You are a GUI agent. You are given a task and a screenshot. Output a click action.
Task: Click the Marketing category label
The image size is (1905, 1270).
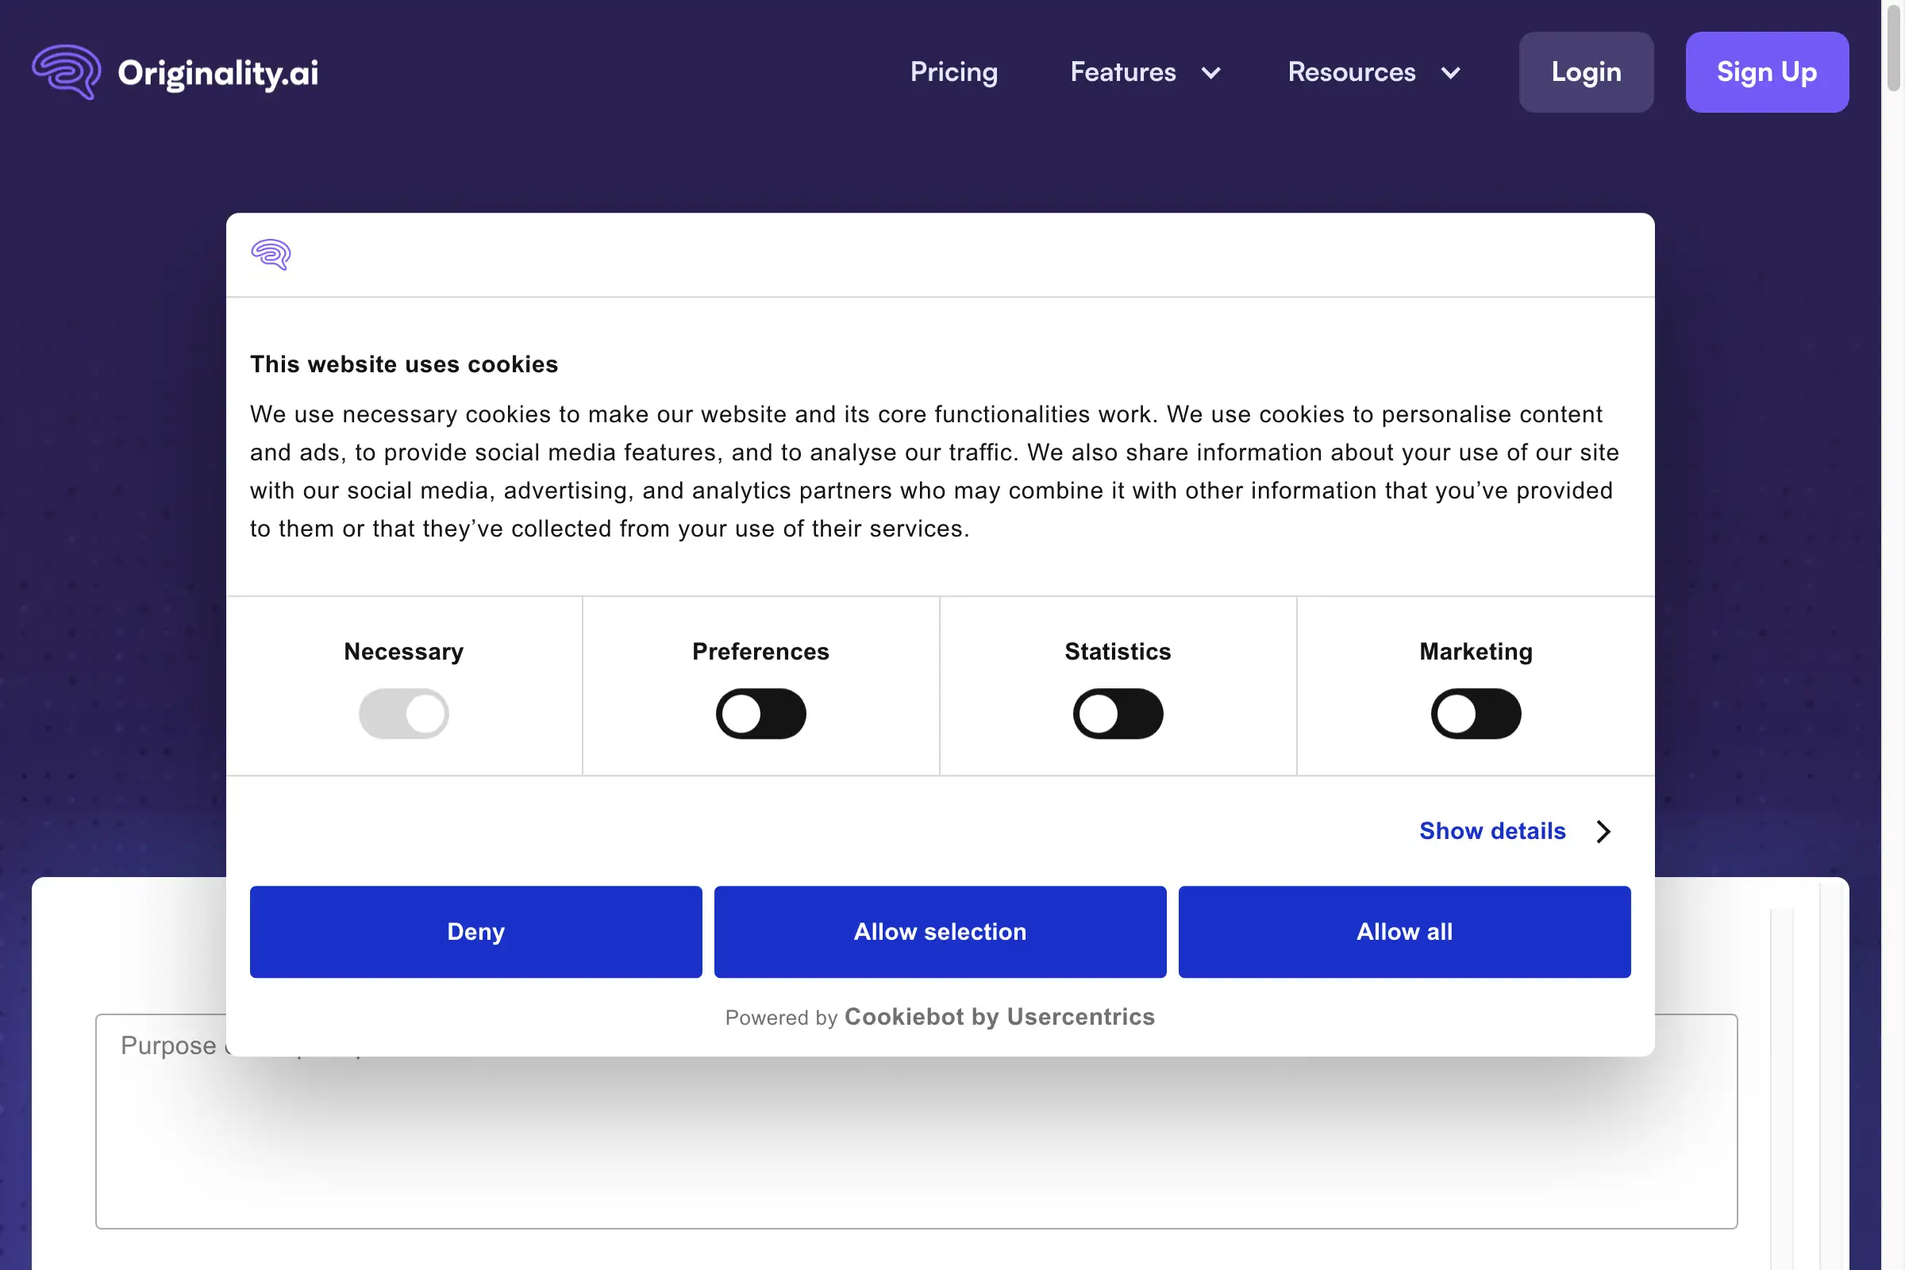[1476, 651]
